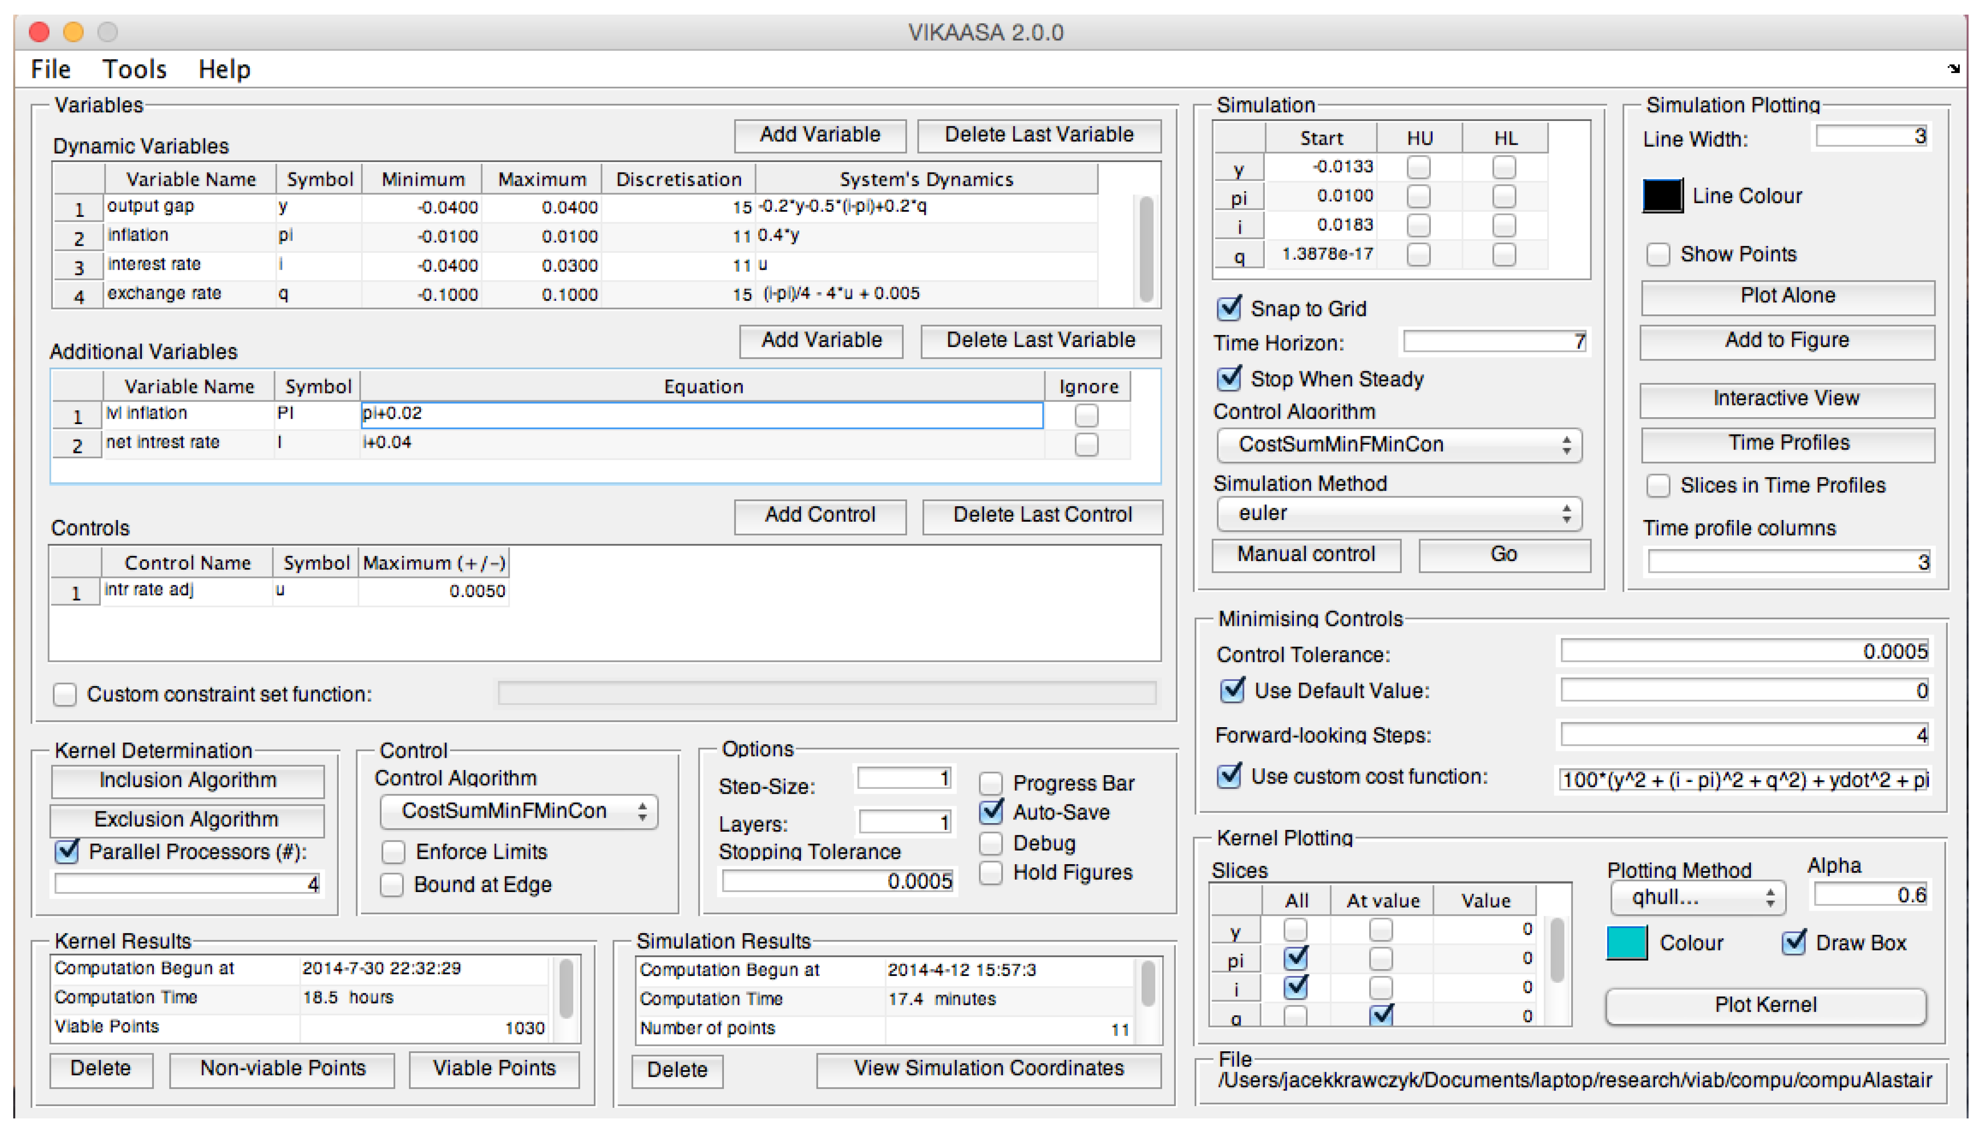Image resolution: width=1980 pixels, height=1128 pixels.
Task: Click the cyan kernel Colour swatch
Action: pos(1627,943)
